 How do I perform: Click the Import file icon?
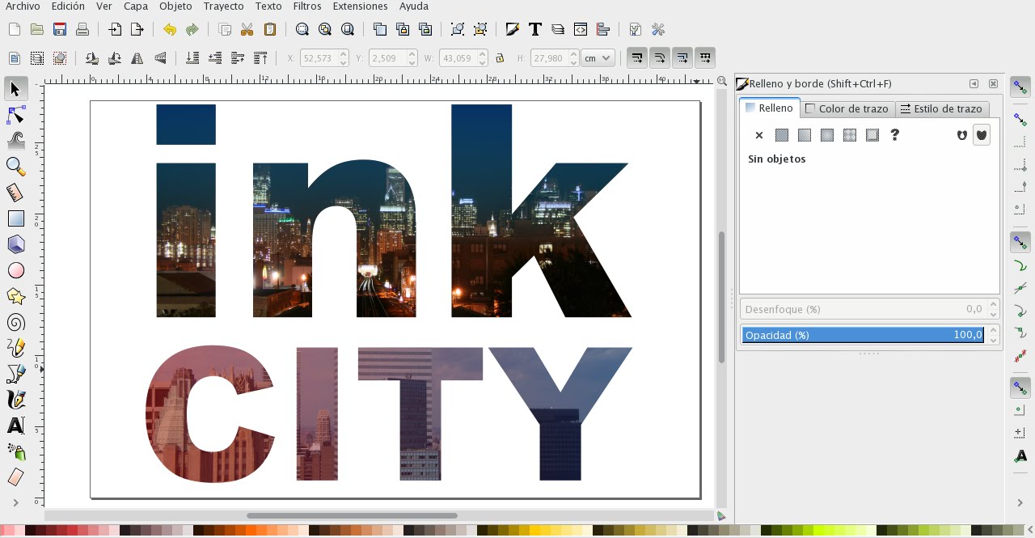point(115,29)
